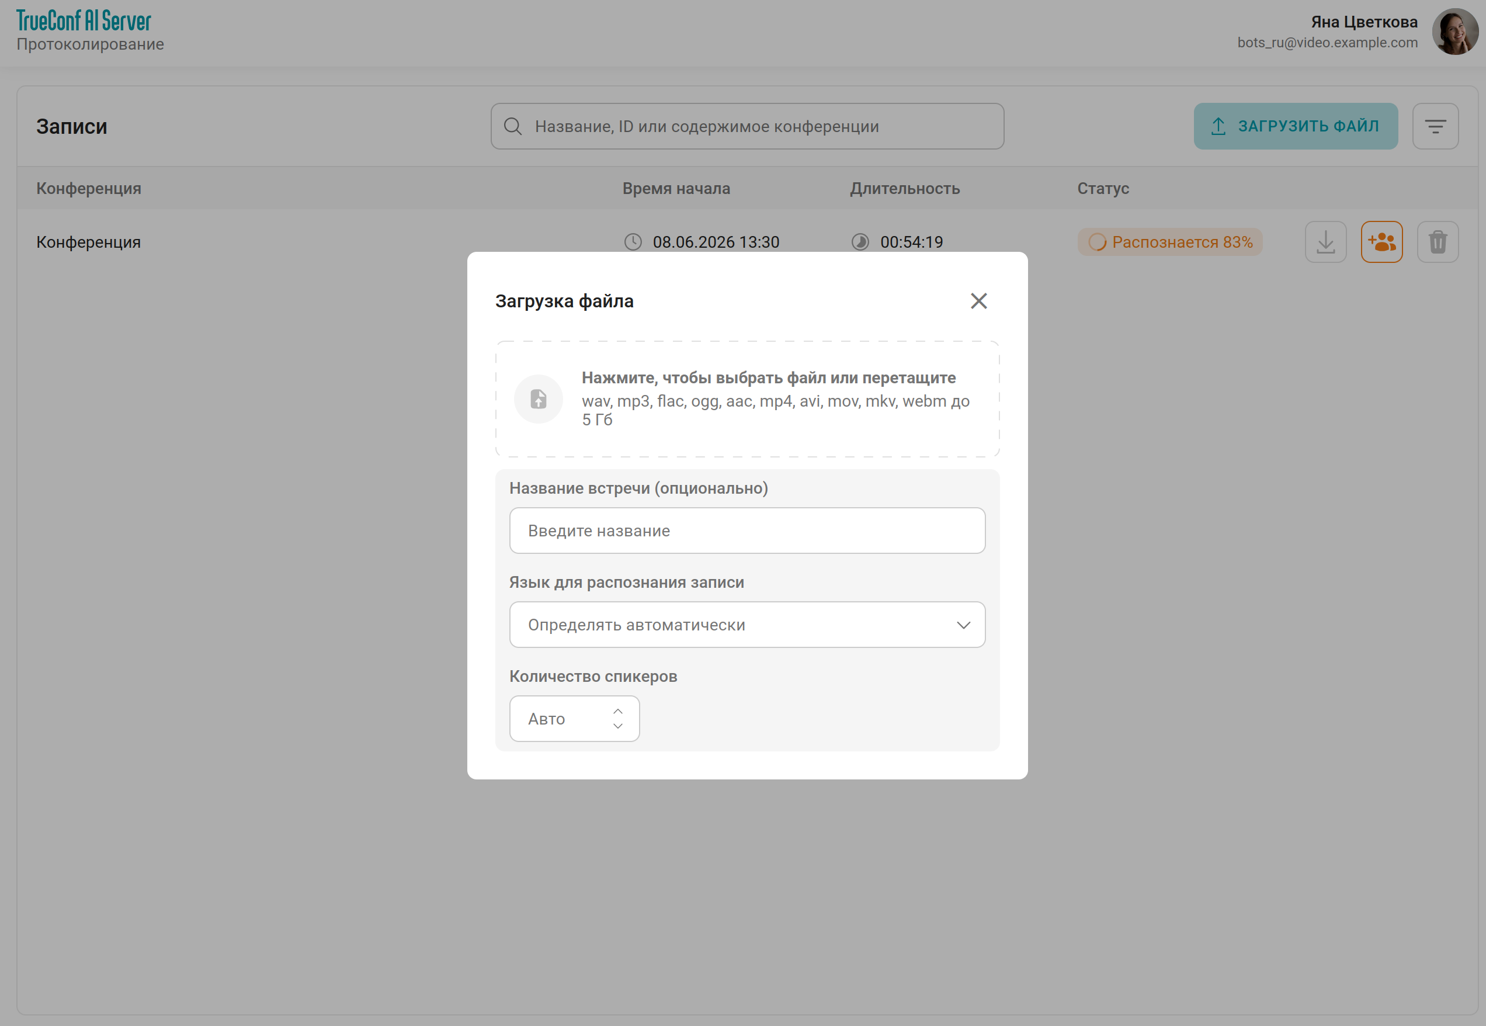Open the filter icon button

(x=1435, y=127)
